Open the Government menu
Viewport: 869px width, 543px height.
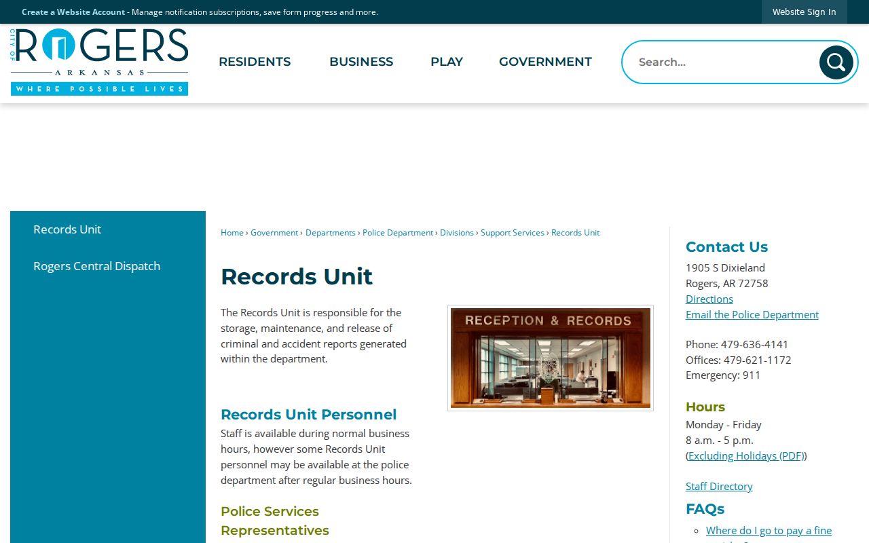pos(545,62)
